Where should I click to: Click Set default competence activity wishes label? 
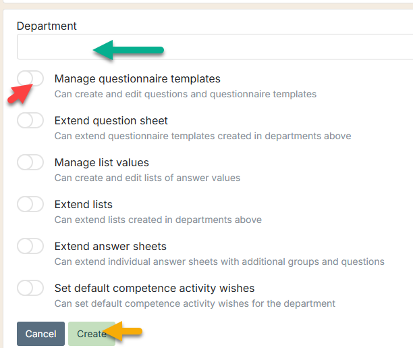pos(155,288)
